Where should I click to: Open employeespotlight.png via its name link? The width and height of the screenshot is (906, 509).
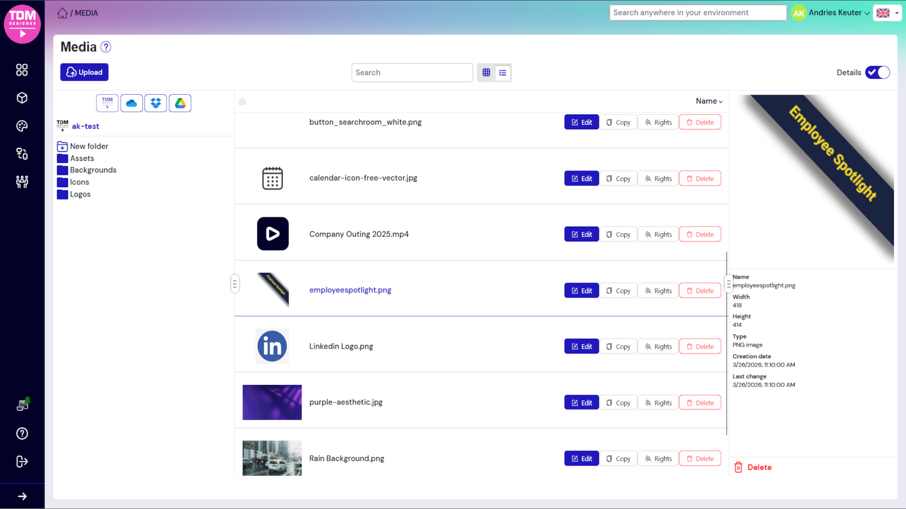pyautogui.click(x=350, y=290)
